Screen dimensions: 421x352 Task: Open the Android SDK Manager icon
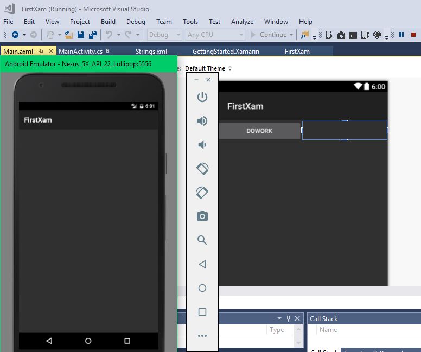tap(341, 35)
